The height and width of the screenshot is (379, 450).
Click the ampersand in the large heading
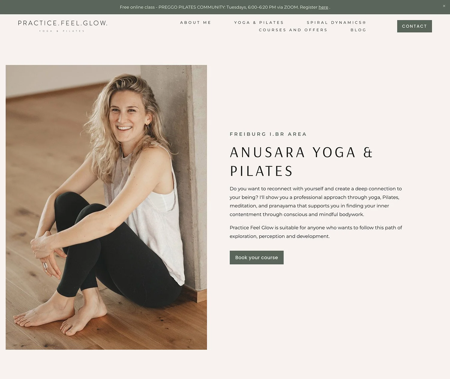(368, 152)
